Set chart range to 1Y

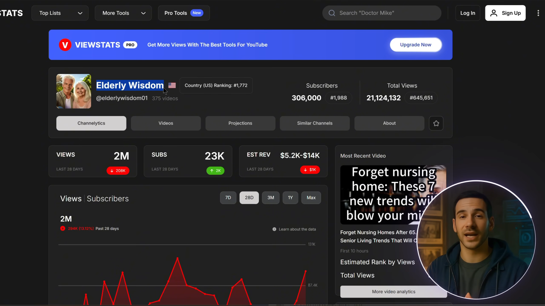[x=290, y=198]
